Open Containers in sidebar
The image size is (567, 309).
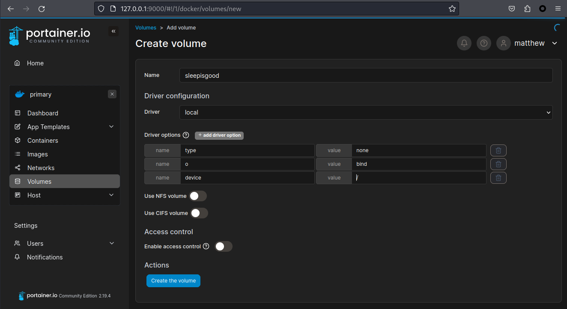(x=65, y=140)
